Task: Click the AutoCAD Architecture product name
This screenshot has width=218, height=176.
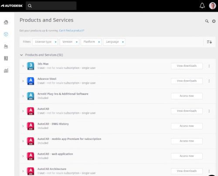Action: [52, 169]
